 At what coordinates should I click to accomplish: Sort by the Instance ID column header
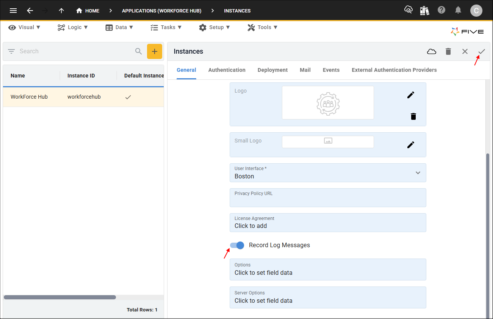pyautogui.click(x=81, y=76)
